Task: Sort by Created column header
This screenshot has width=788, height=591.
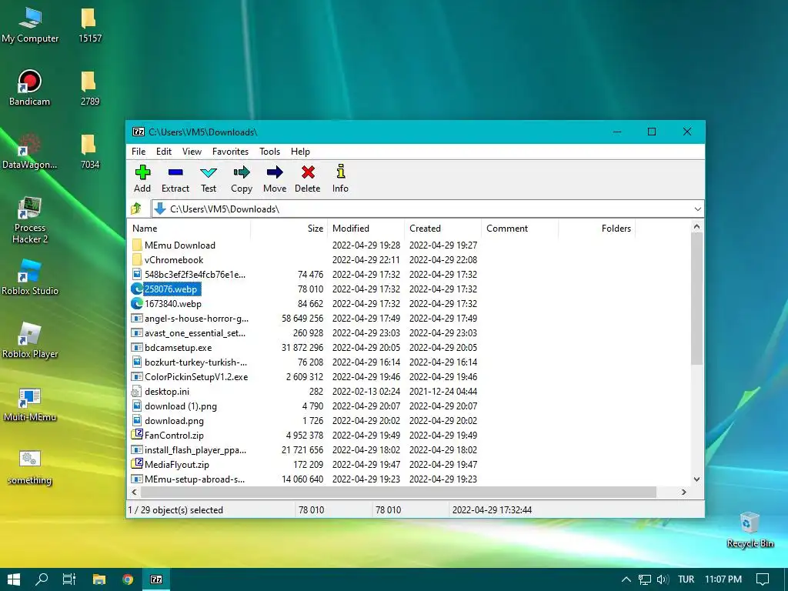Action: (x=442, y=228)
